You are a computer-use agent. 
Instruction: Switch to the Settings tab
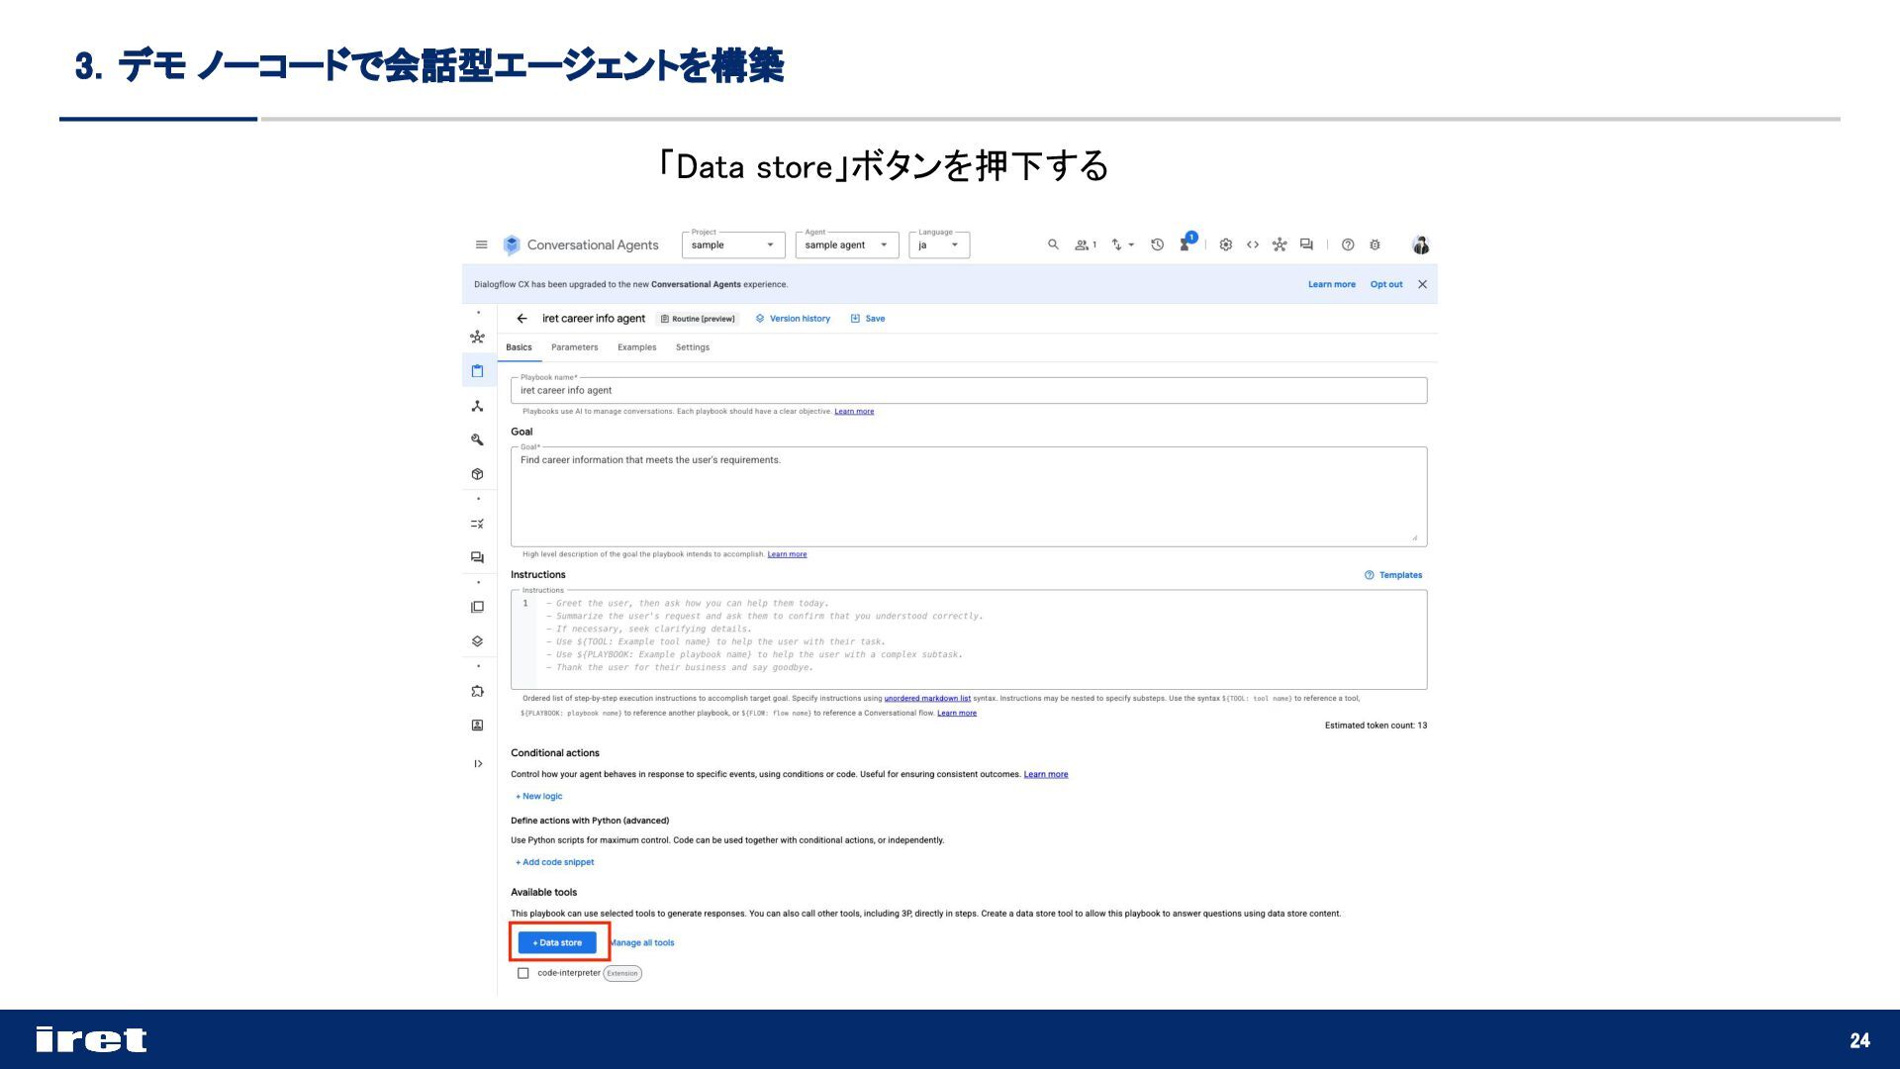coord(693,347)
